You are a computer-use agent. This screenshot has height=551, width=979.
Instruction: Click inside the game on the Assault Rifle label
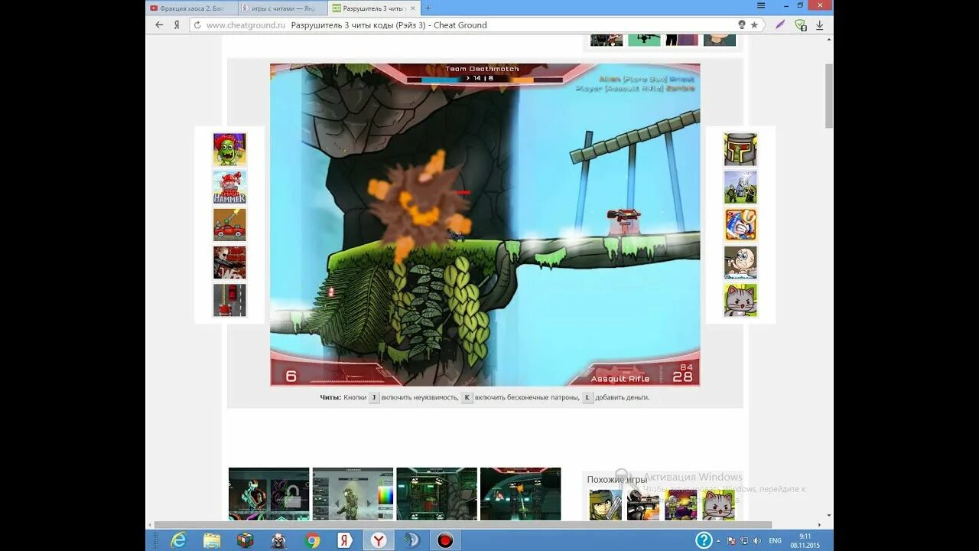620,379
